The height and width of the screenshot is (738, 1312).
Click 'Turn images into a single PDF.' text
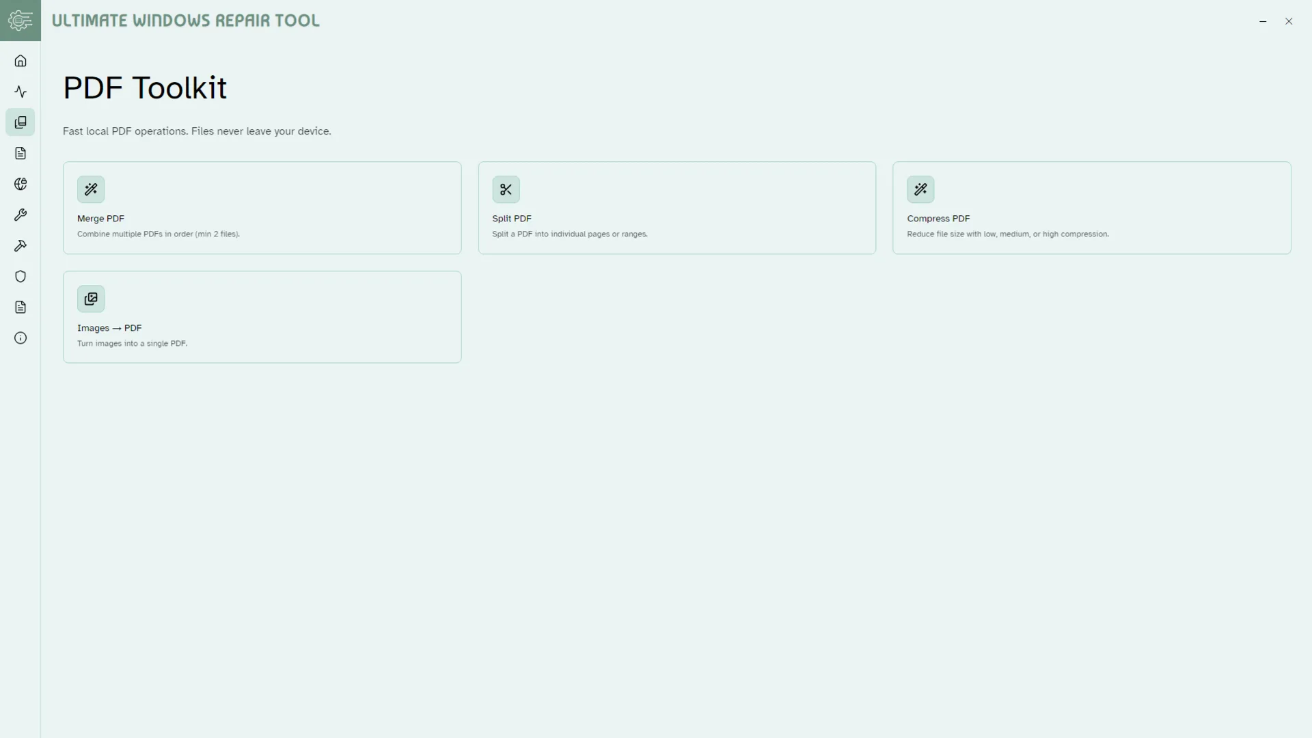click(x=132, y=343)
